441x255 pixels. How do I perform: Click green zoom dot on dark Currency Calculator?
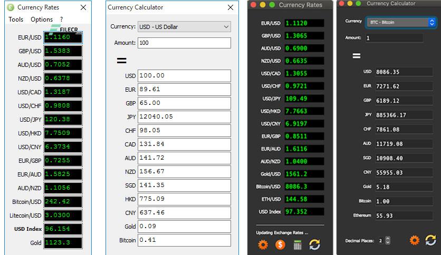tap(358, 3)
